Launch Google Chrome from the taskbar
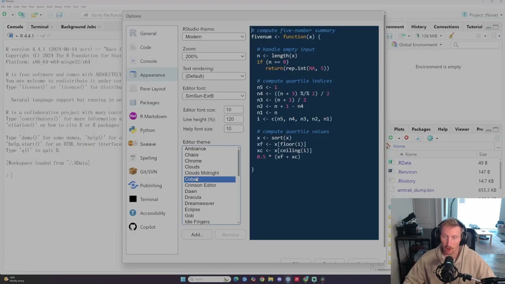Image resolution: width=505 pixels, height=284 pixels. (x=262, y=279)
